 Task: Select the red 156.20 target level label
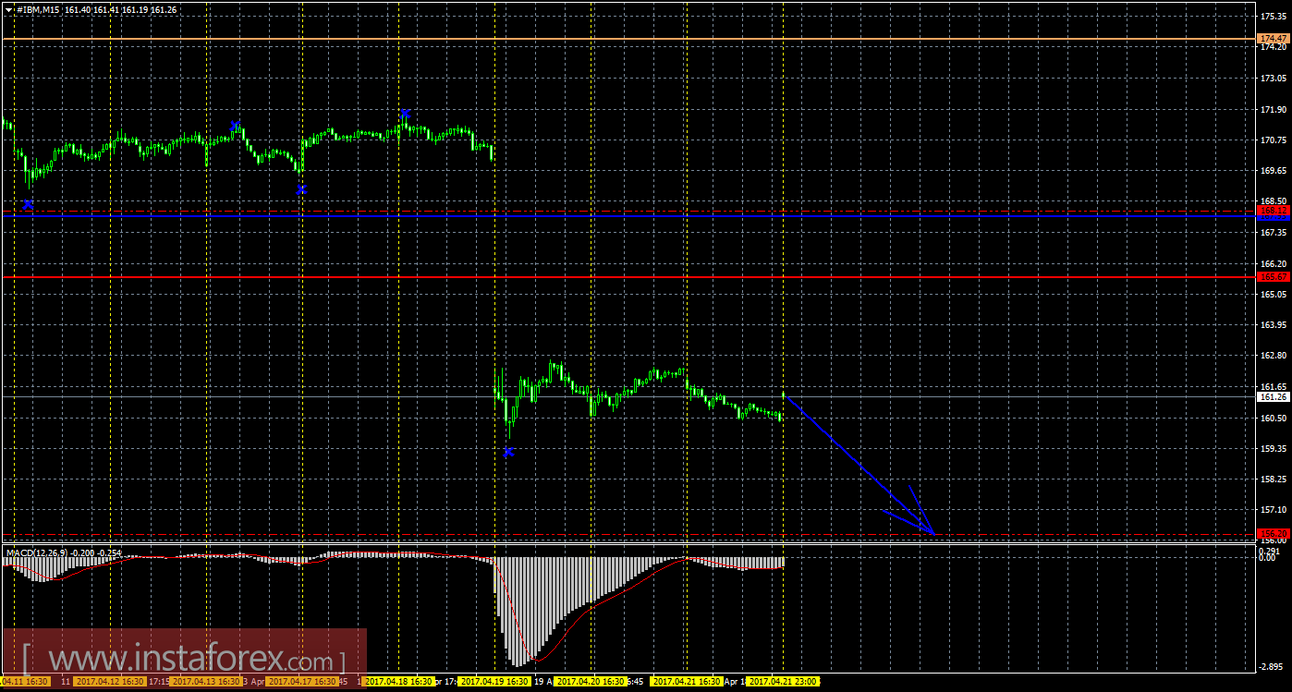pyautogui.click(x=1274, y=533)
